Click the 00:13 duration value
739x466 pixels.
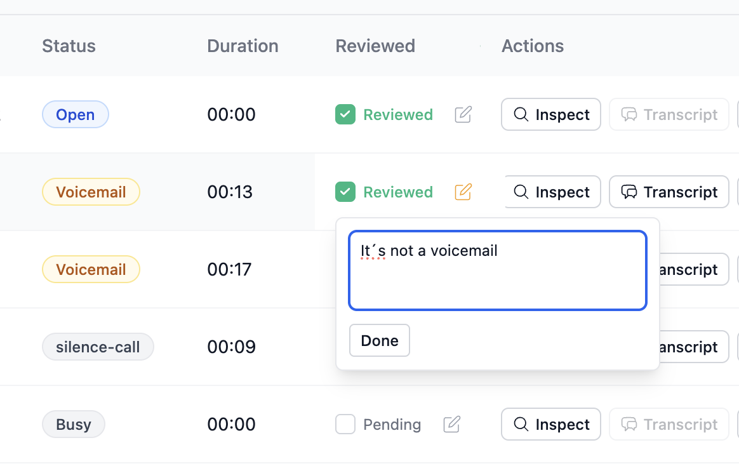tap(230, 192)
